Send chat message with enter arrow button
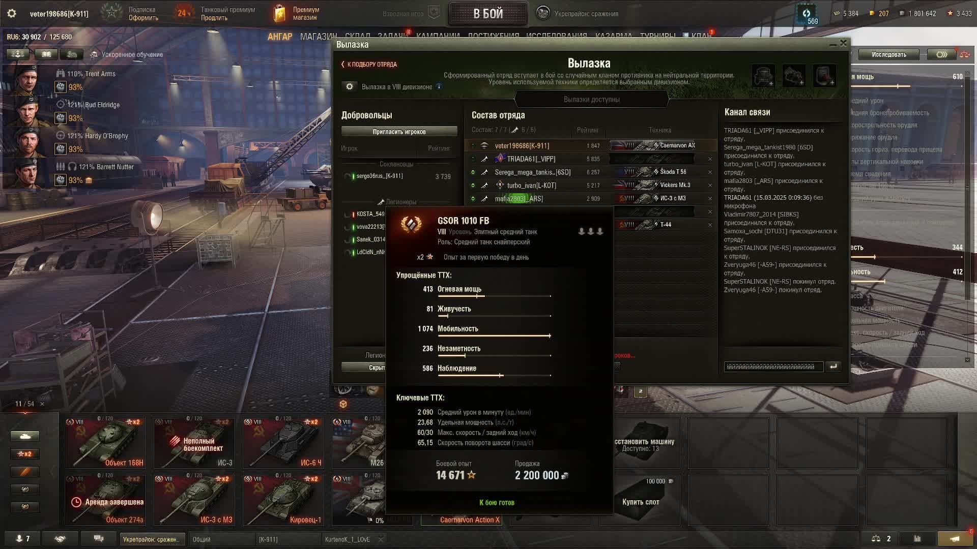 (x=834, y=367)
